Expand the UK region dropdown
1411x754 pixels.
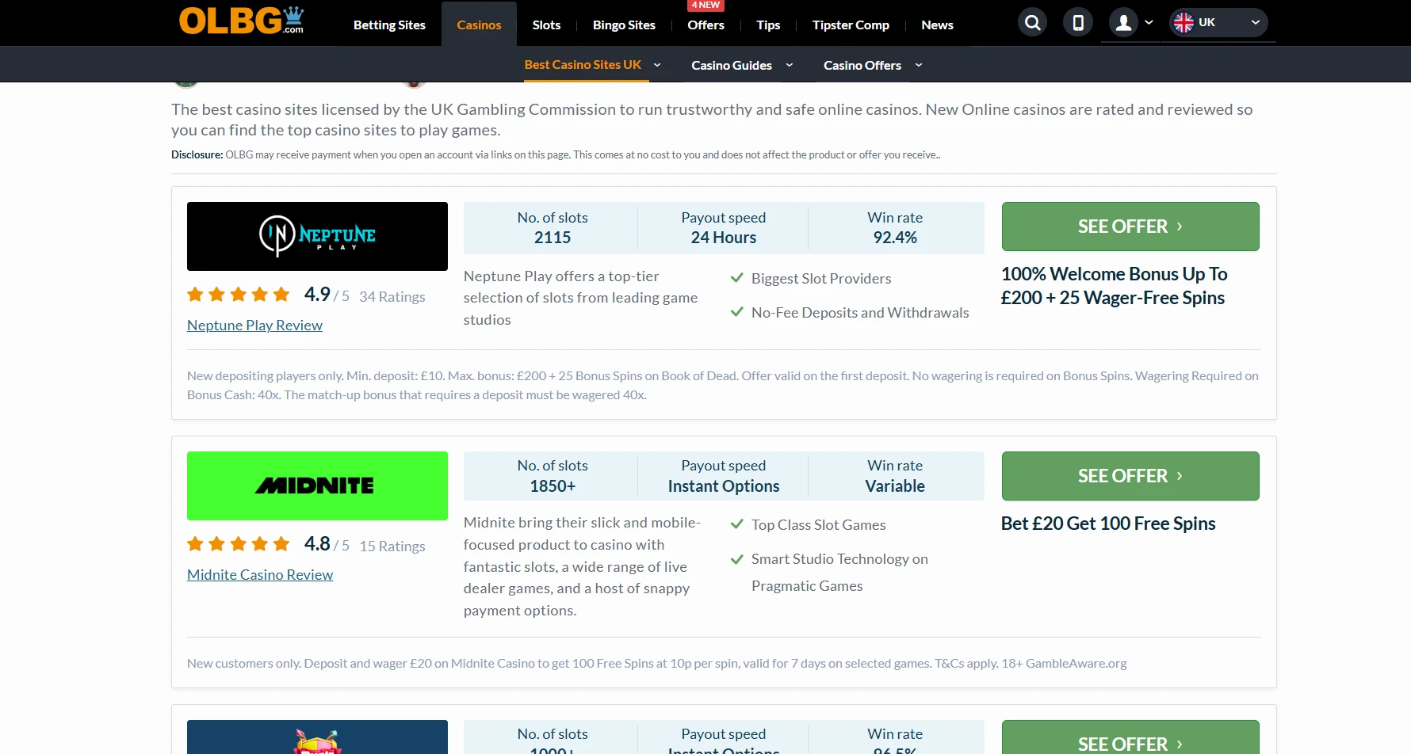pyautogui.click(x=1255, y=23)
